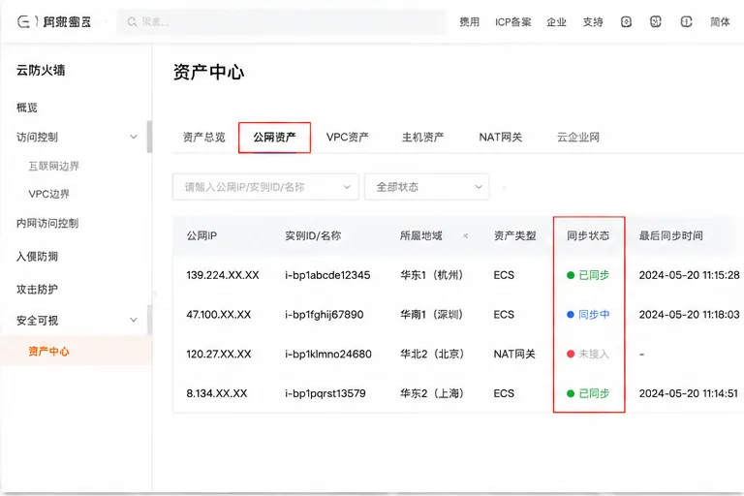The height and width of the screenshot is (496, 744).
Task: Open the NAT网关 tab
Action: [501, 138]
